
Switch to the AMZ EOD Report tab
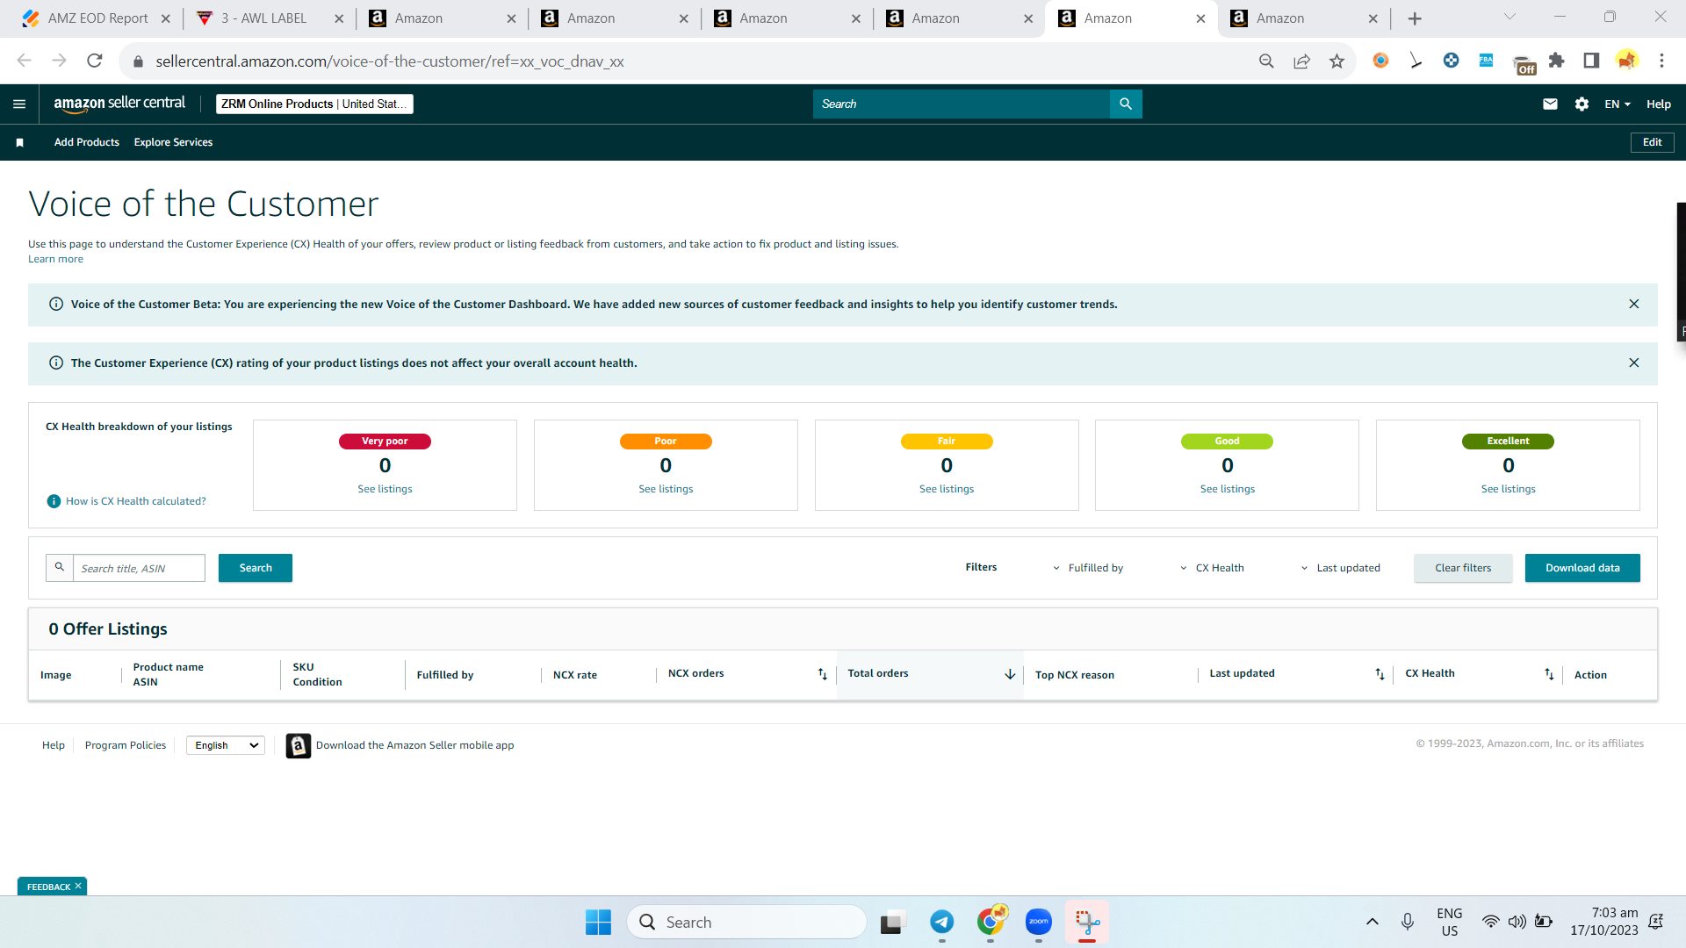click(97, 18)
